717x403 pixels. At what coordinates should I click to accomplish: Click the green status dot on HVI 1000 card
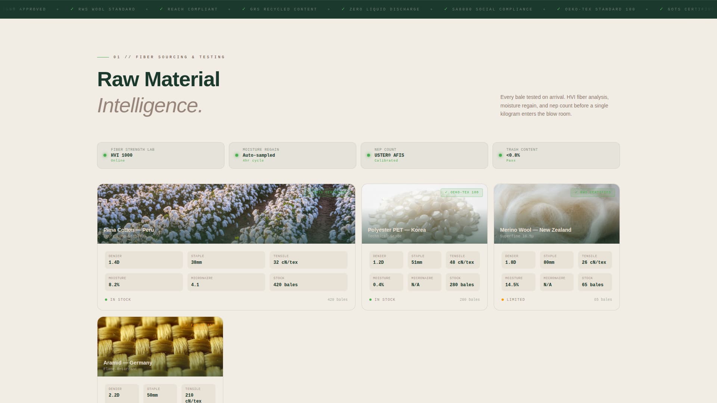(x=105, y=155)
